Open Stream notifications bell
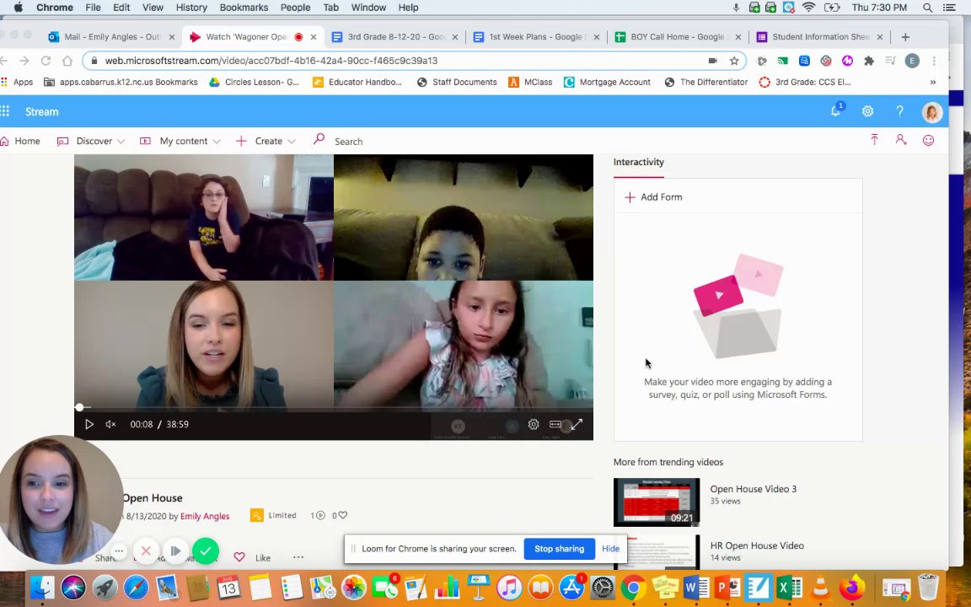Viewport: 971px width, 607px height. tap(835, 111)
